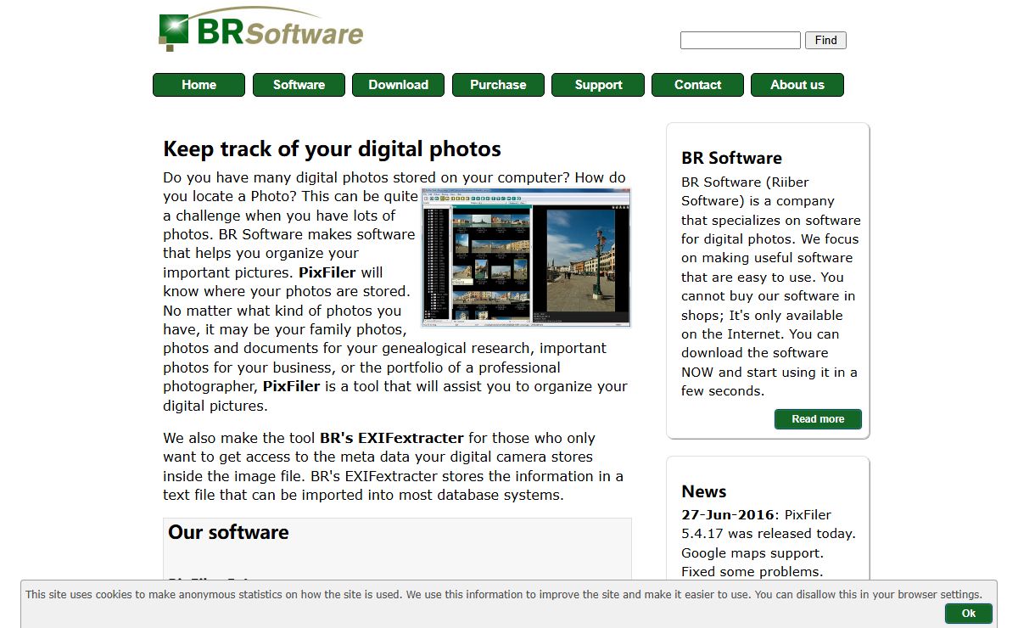Click the cookie notice message text

(504, 595)
